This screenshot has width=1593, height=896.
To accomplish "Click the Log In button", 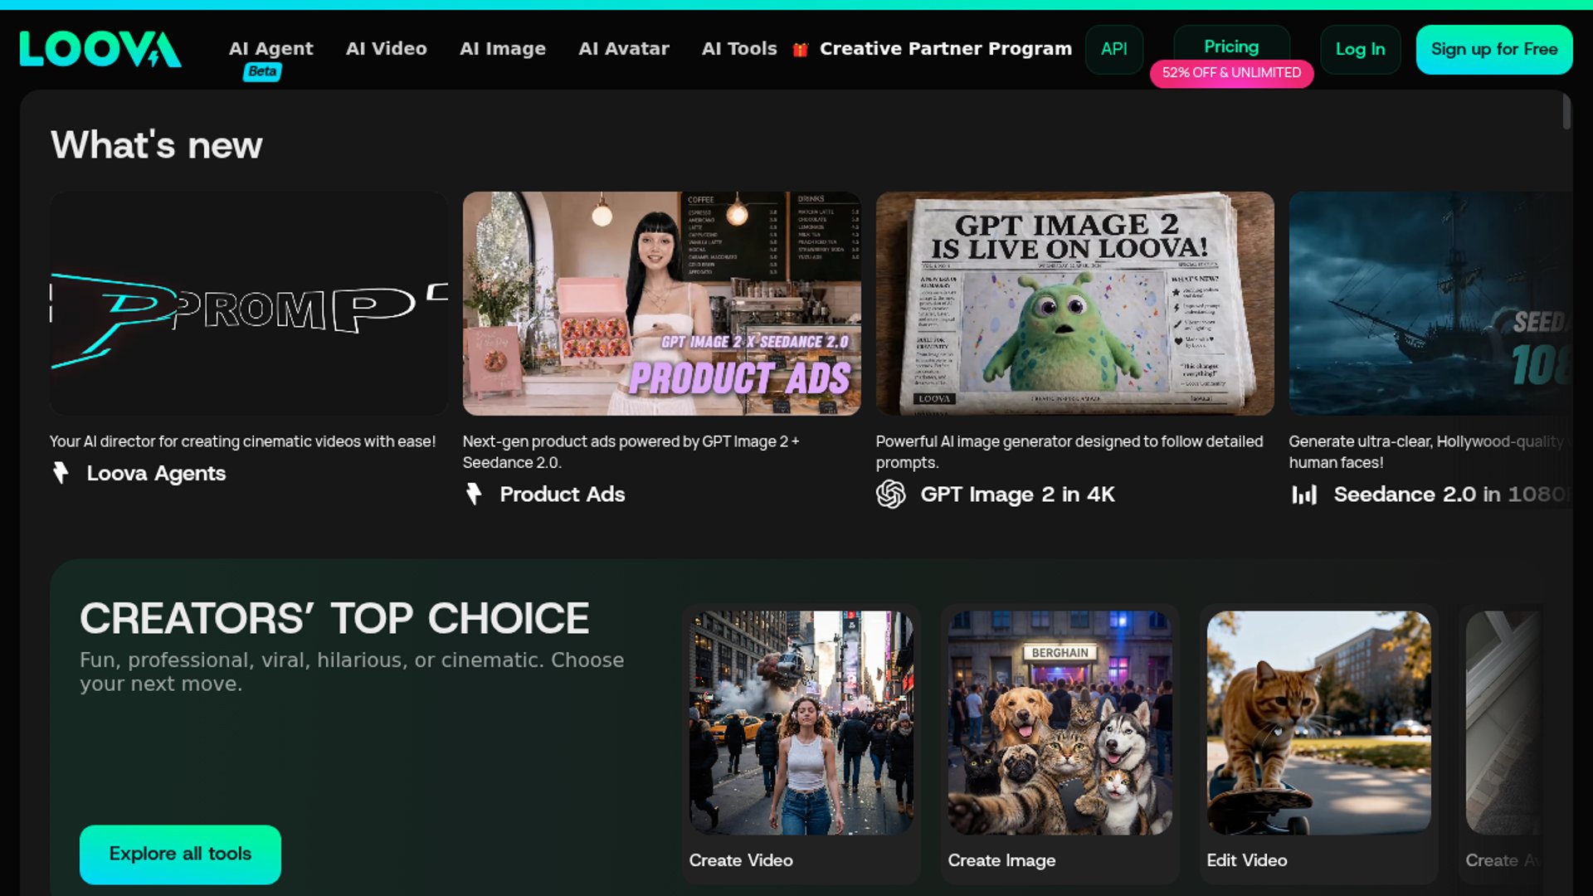I will (x=1360, y=49).
